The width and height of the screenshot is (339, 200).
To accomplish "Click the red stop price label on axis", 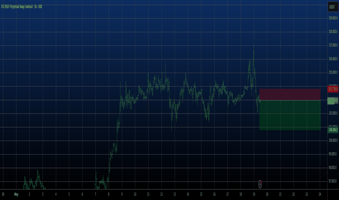I will pyautogui.click(x=333, y=89).
